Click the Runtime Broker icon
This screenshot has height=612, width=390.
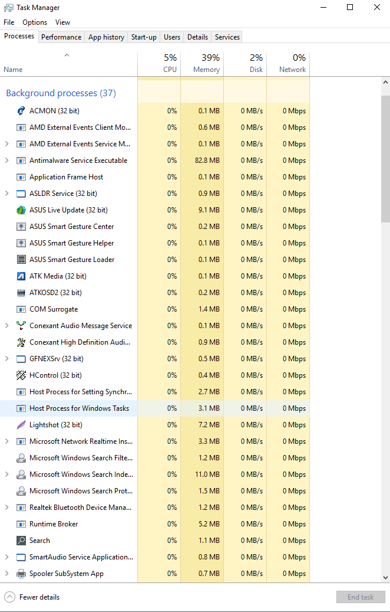21,524
